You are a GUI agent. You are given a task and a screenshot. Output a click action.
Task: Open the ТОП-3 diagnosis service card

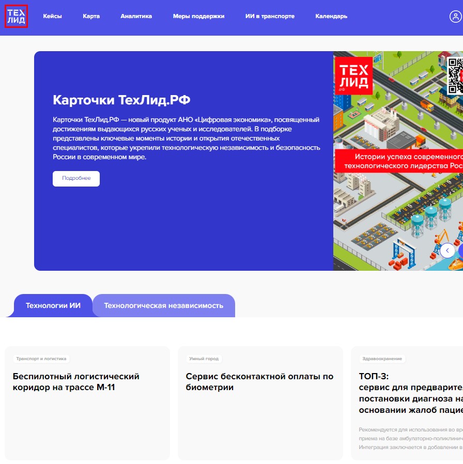tap(407, 403)
